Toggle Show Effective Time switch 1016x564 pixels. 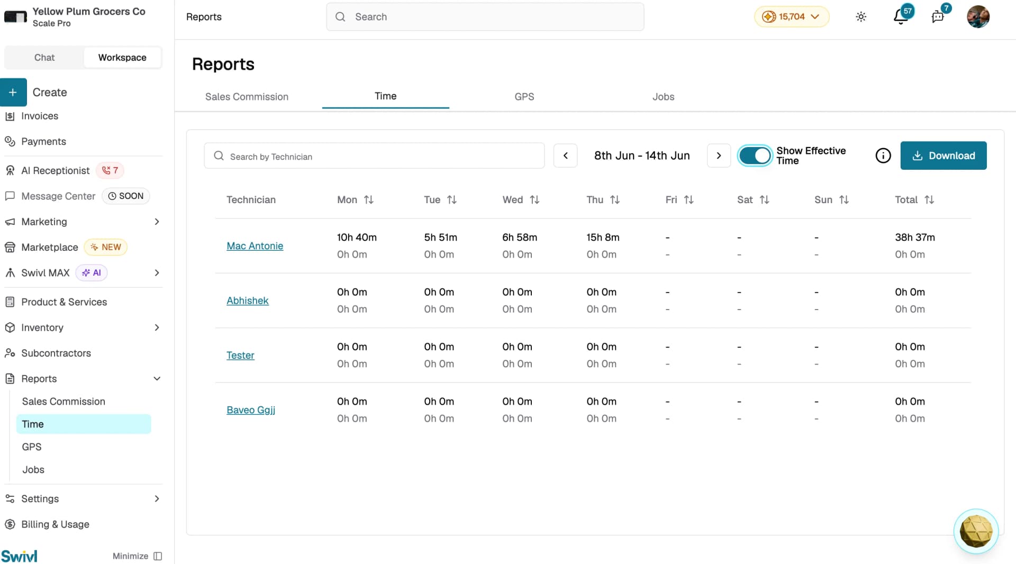pyautogui.click(x=755, y=156)
